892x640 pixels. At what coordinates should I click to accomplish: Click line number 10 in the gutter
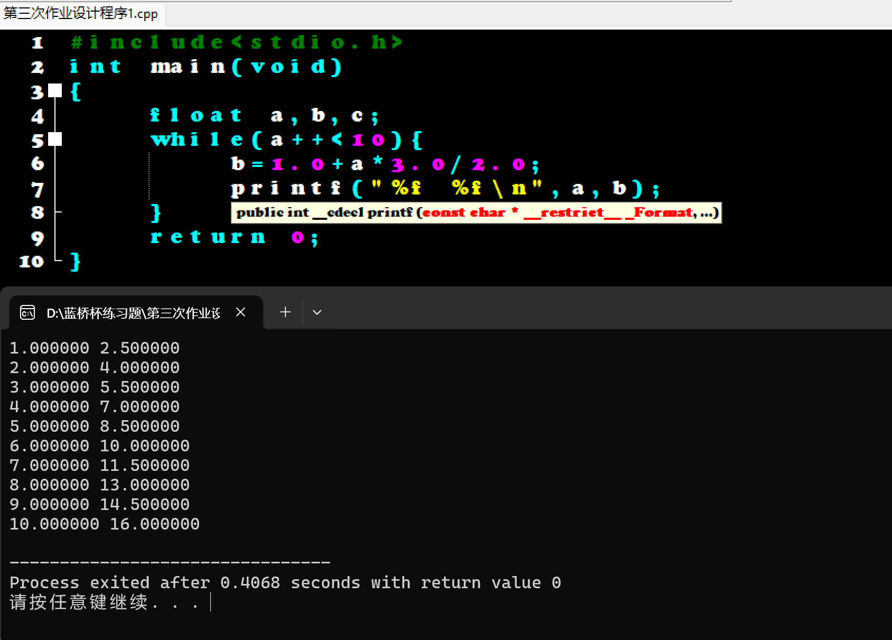31,262
